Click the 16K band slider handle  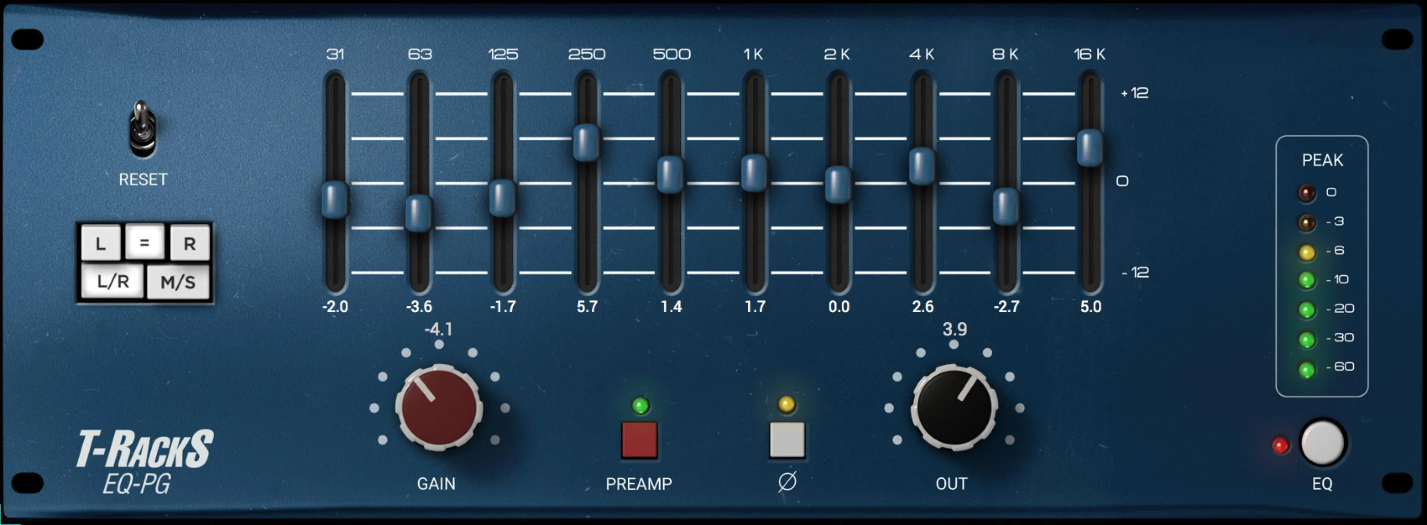click(1090, 148)
